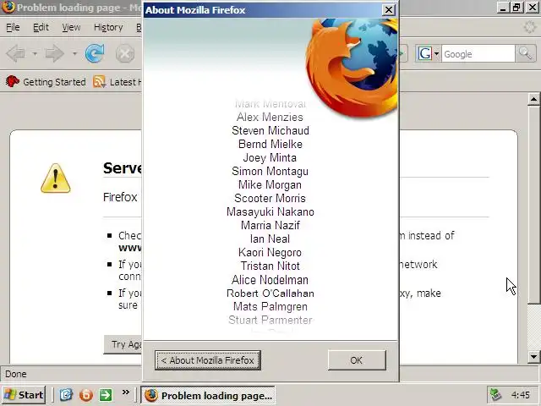Click the name "Robert O'Callahan"
541x406 pixels.
tap(270, 294)
